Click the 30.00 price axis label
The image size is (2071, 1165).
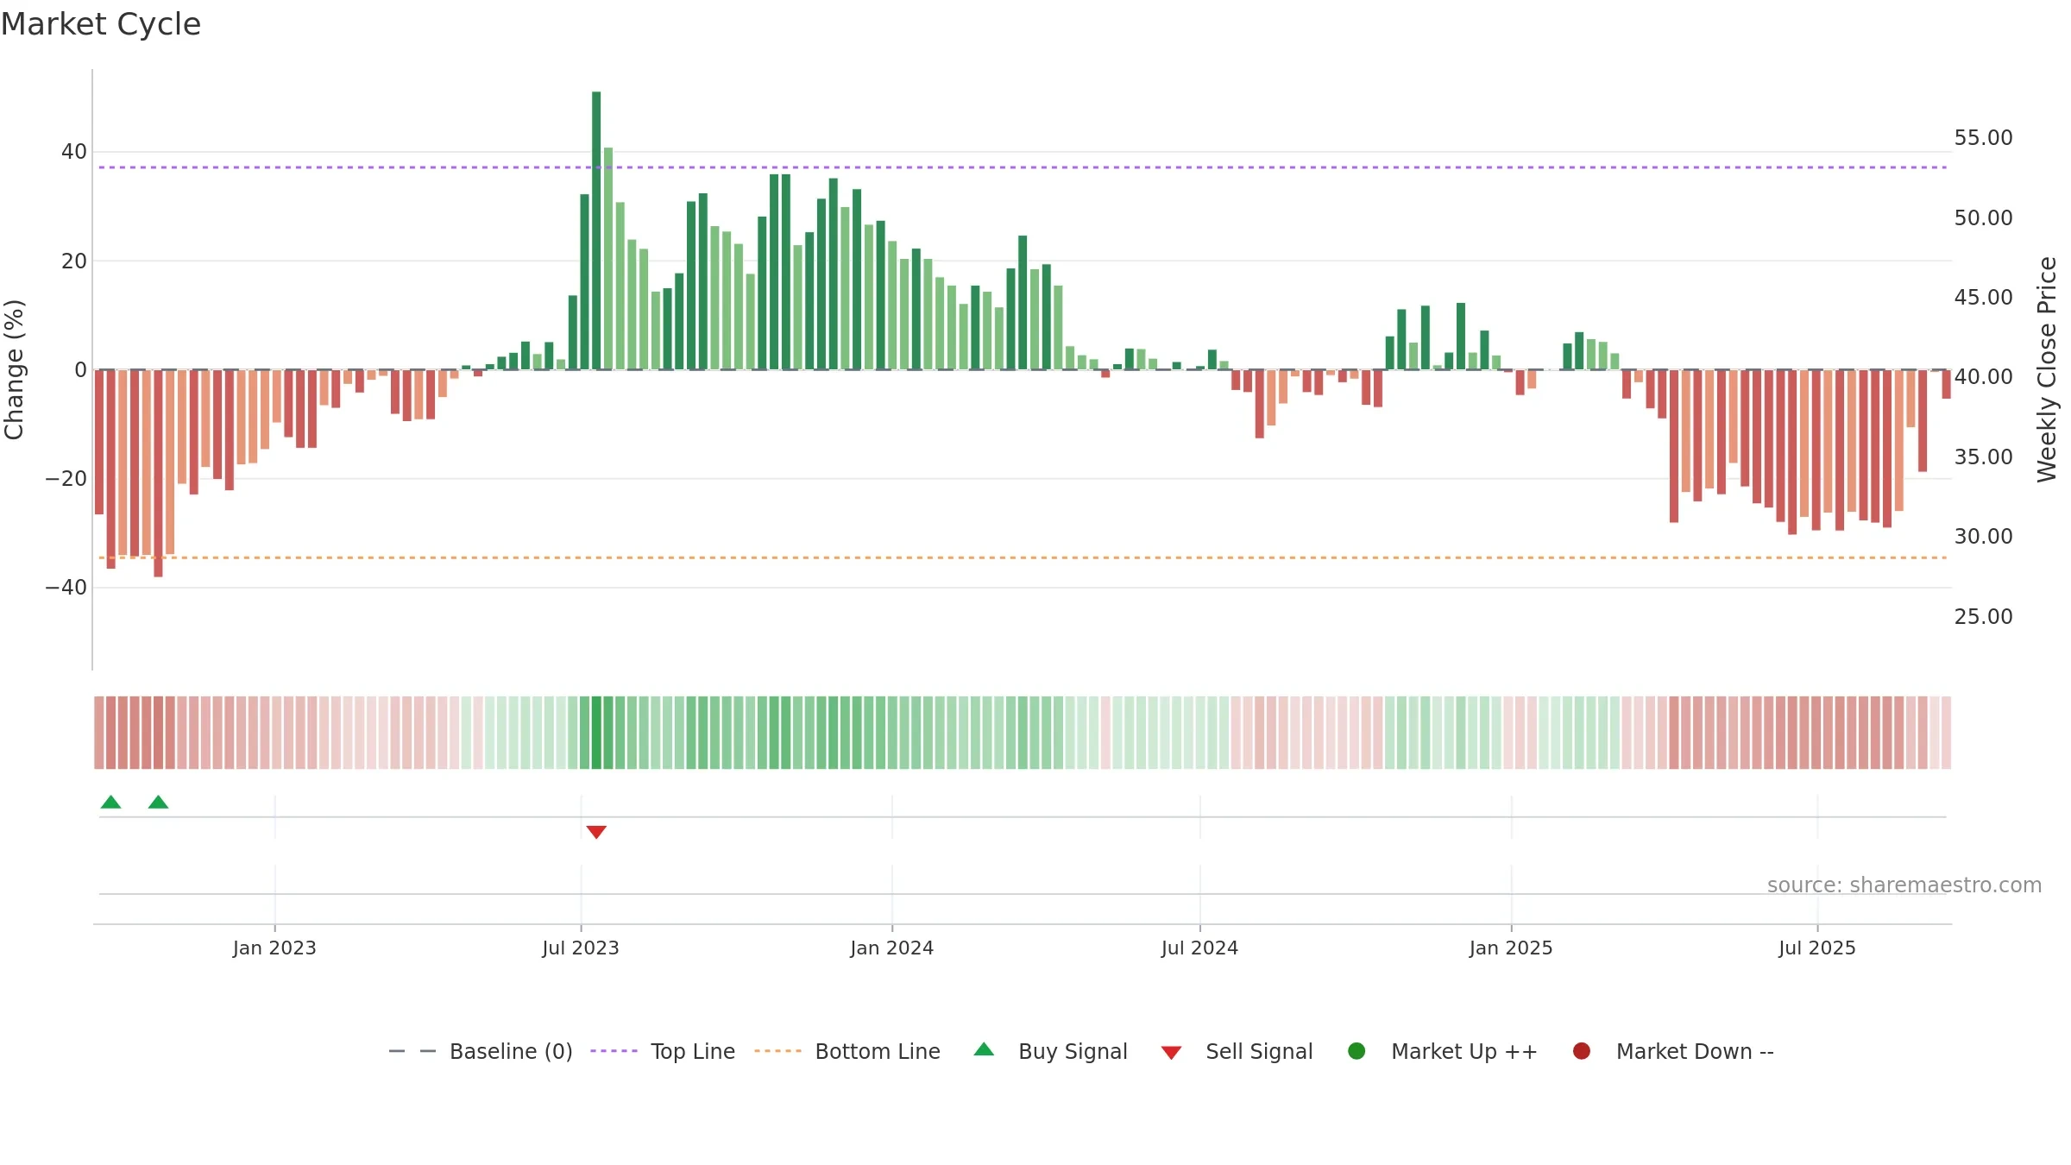point(1984,536)
